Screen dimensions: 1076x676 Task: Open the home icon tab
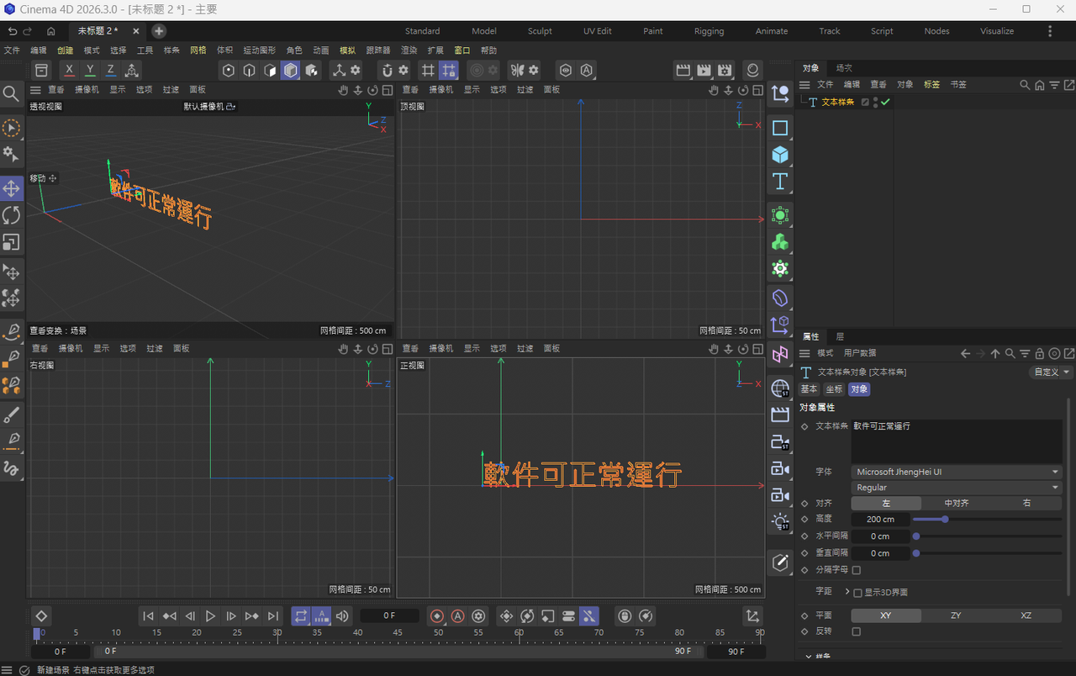tap(51, 31)
